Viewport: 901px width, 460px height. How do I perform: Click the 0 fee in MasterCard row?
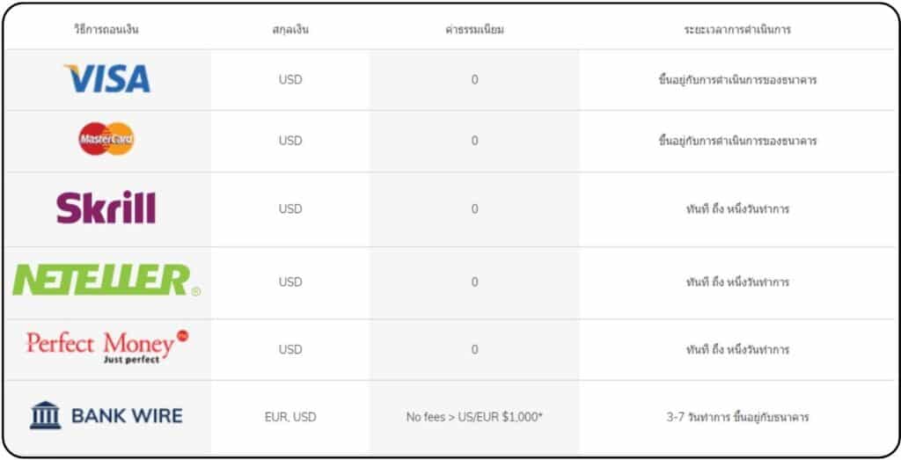[x=474, y=141]
